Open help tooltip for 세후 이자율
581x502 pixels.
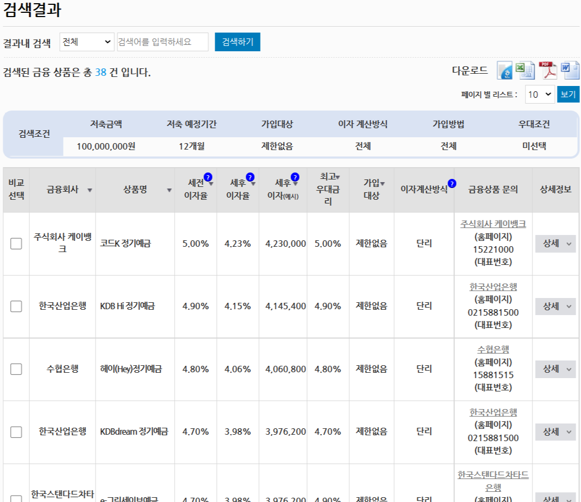[250, 177]
